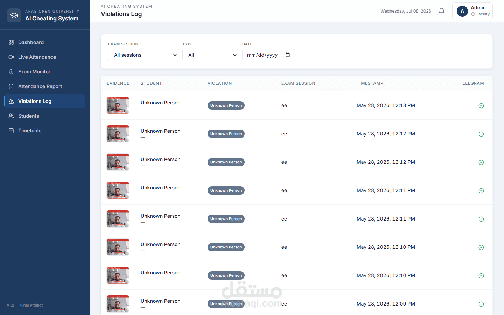Screen dimensions: 504x315
Task: Click the 'Faculty' role label under Admin
Action: (483, 14)
